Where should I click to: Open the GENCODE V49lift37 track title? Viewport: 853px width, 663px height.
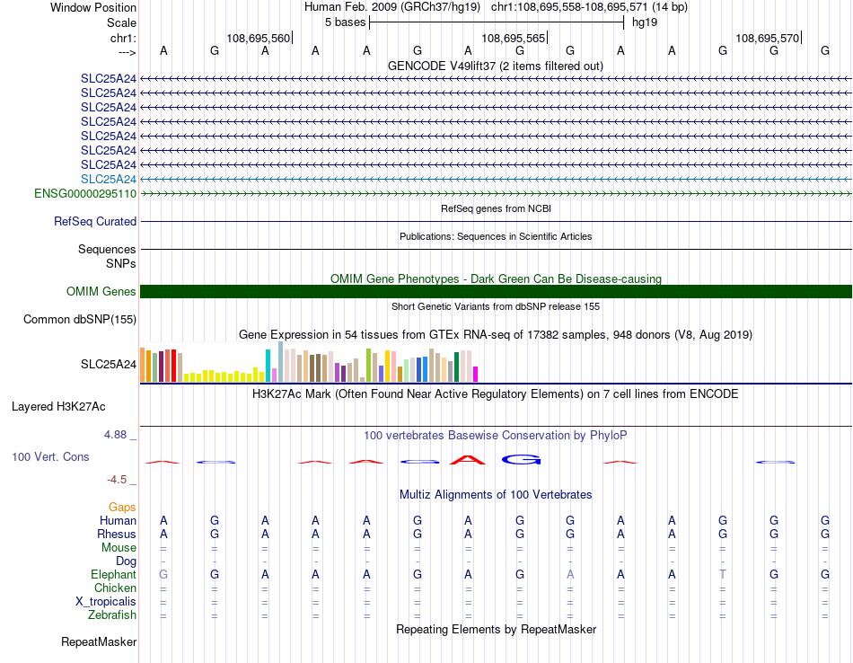point(495,66)
